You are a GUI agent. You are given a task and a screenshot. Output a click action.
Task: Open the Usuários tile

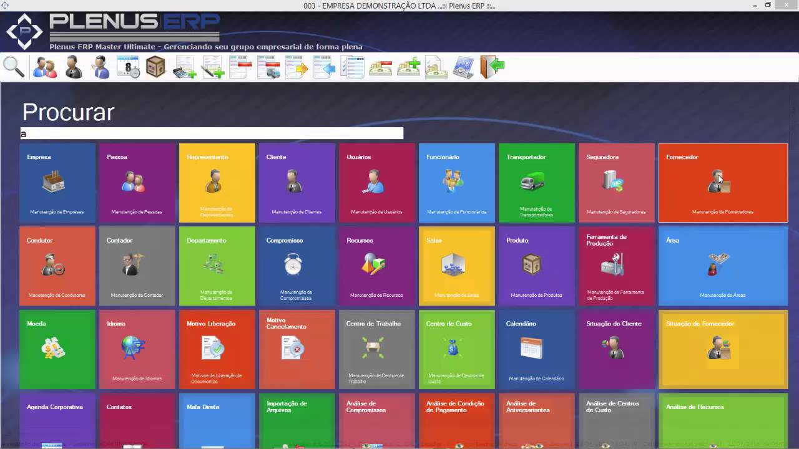[377, 183]
